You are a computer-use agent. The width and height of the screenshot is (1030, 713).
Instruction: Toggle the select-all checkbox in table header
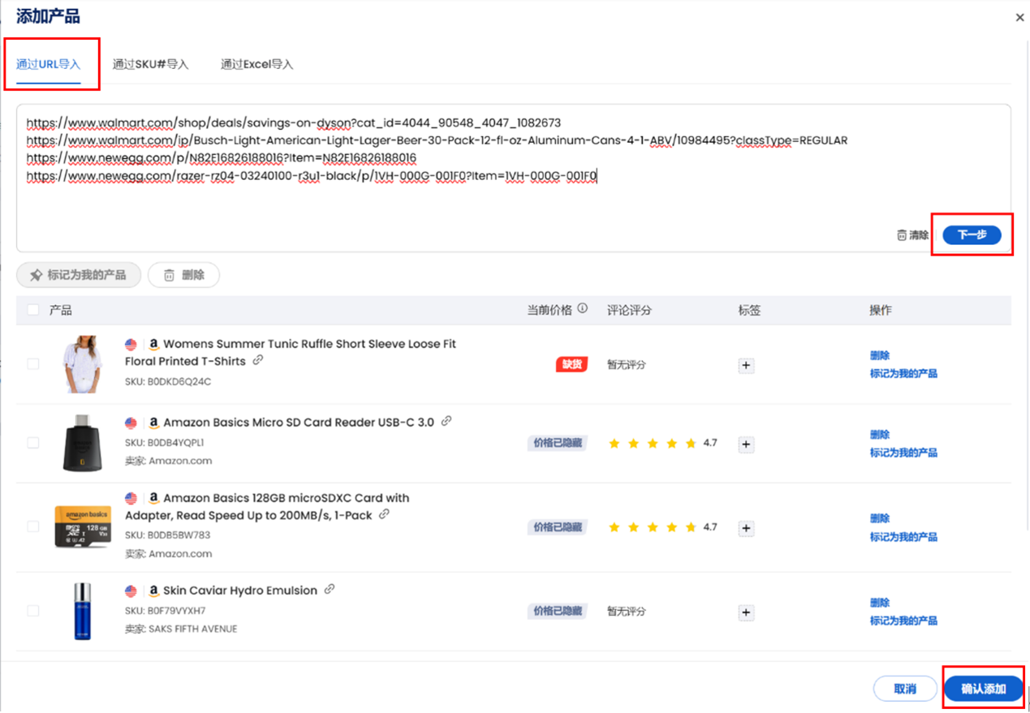[x=33, y=310]
